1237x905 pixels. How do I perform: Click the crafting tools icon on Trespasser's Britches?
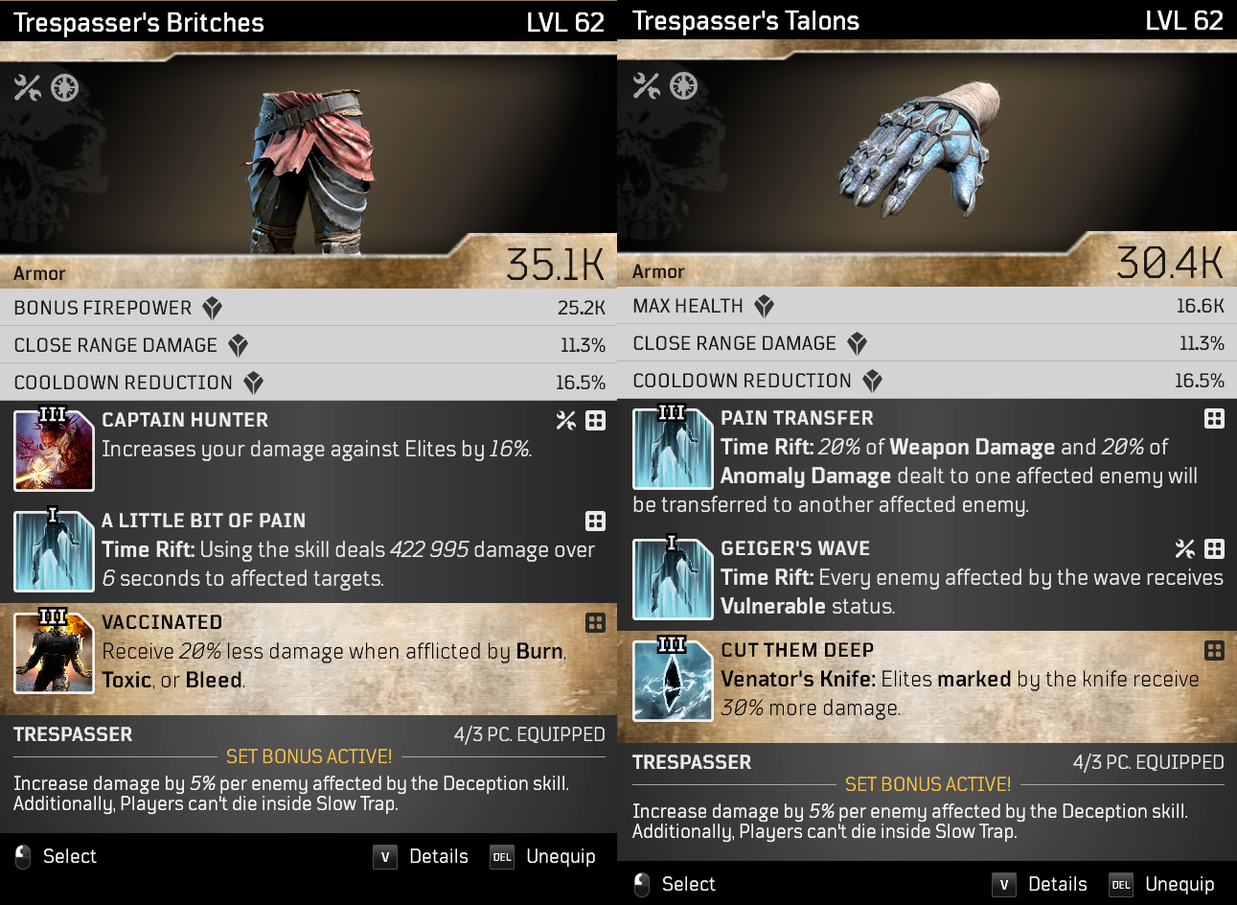(28, 88)
